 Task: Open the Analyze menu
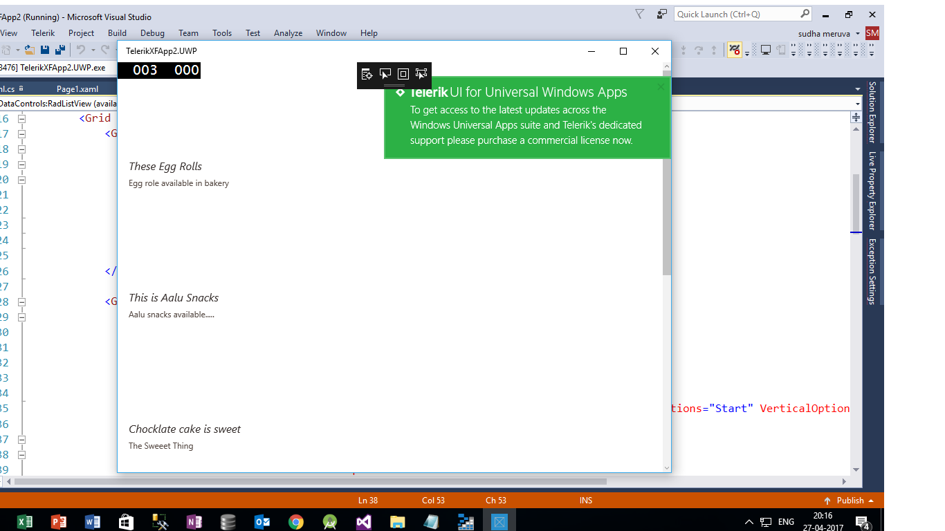click(288, 33)
